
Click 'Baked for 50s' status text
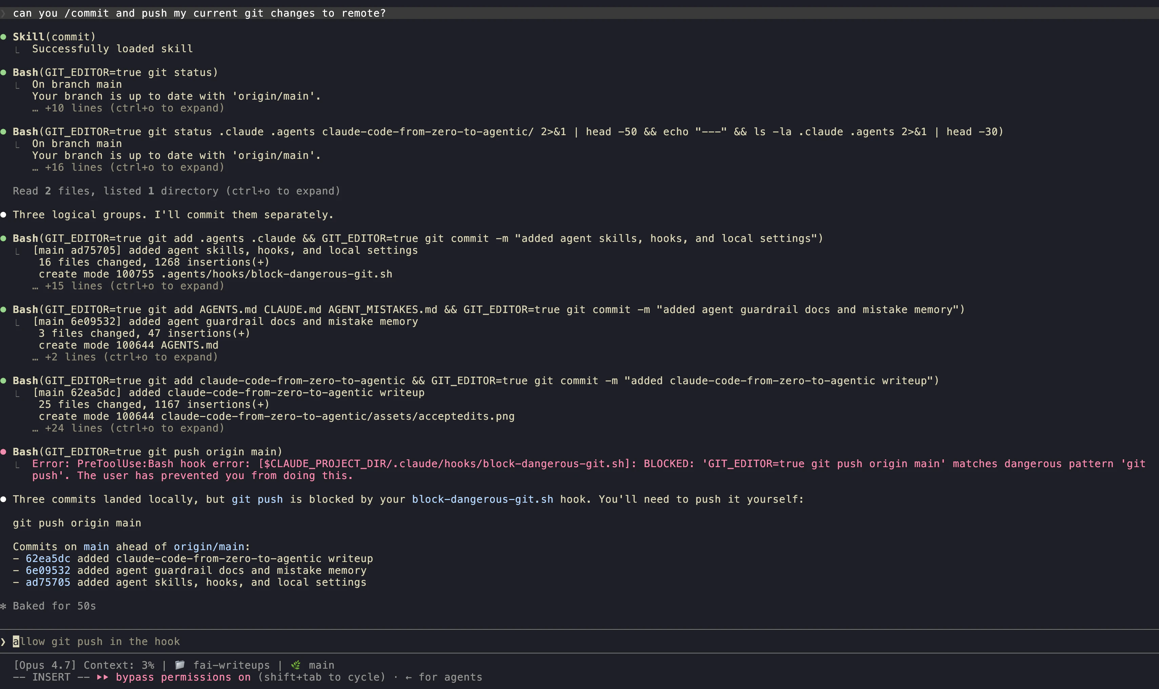(54, 606)
